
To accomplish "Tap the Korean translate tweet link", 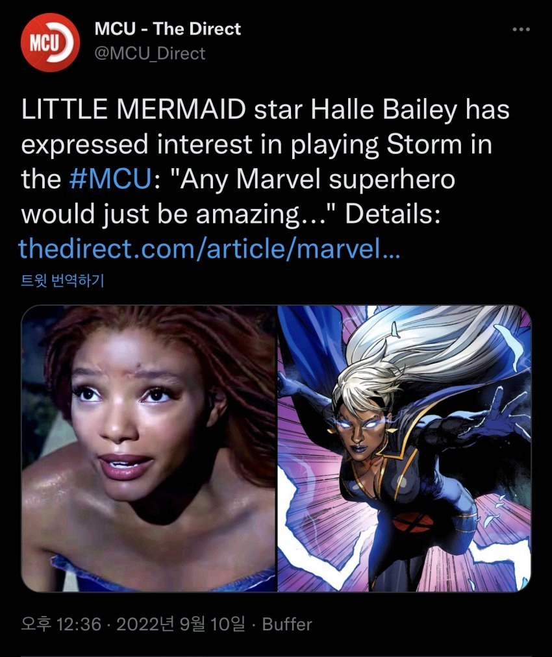I will tap(62, 280).
